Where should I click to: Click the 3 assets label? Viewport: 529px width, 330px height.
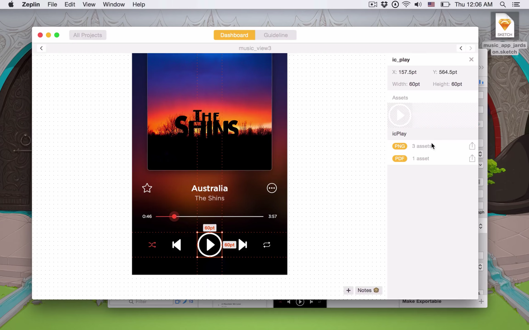click(421, 146)
